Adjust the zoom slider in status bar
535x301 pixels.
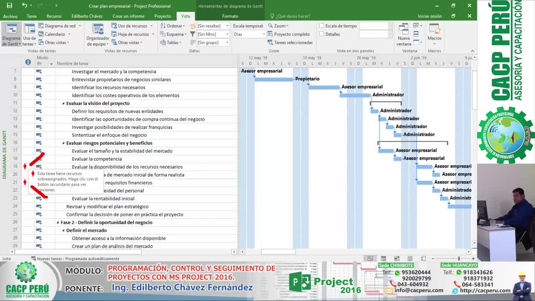tap(459, 259)
